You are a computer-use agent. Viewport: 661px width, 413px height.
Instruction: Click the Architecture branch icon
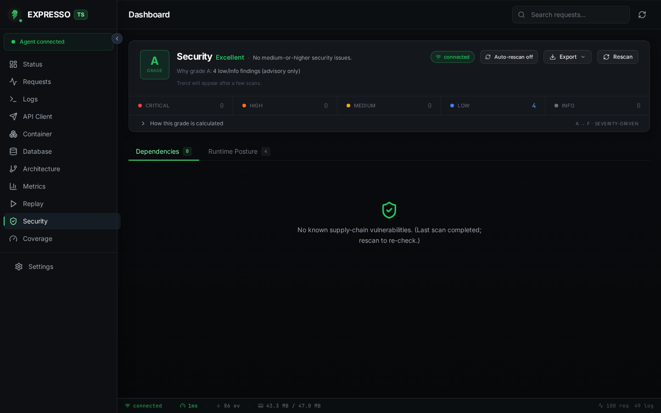pyautogui.click(x=13, y=169)
